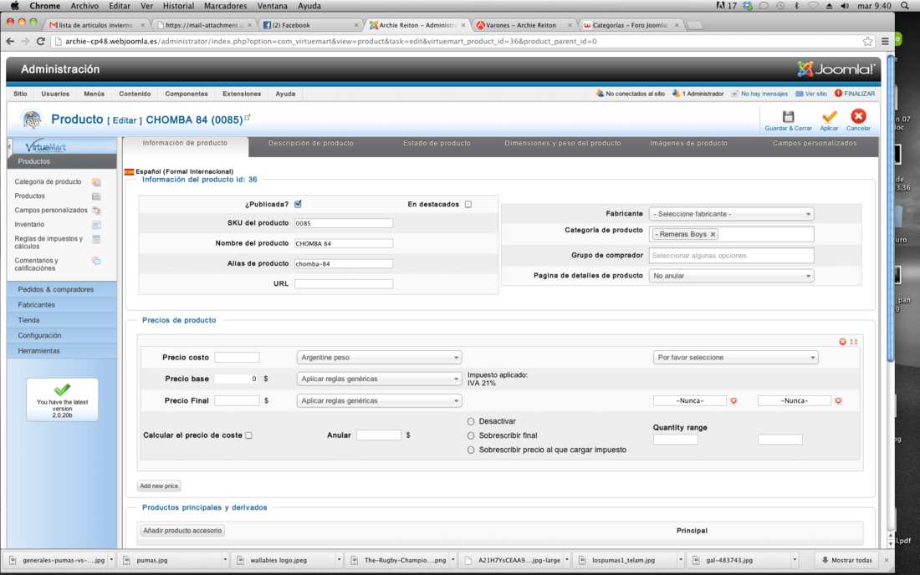
Task: Click the VirtueMart logo in sidebar
Action: tap(46, 146)
